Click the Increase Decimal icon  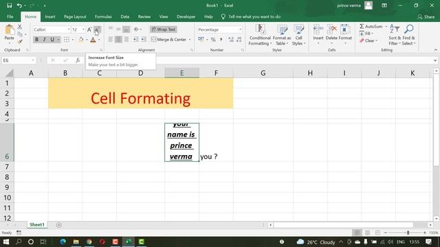click(231, 40)
